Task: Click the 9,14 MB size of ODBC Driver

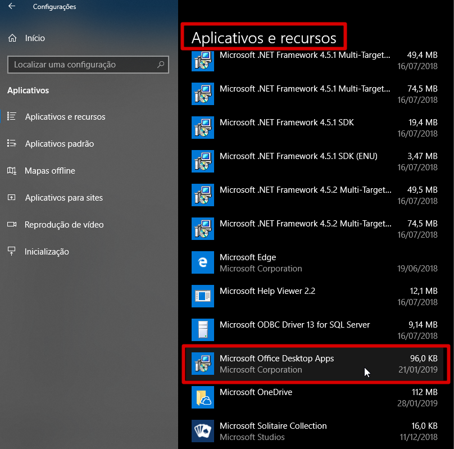Action: (x=423, y=325)
